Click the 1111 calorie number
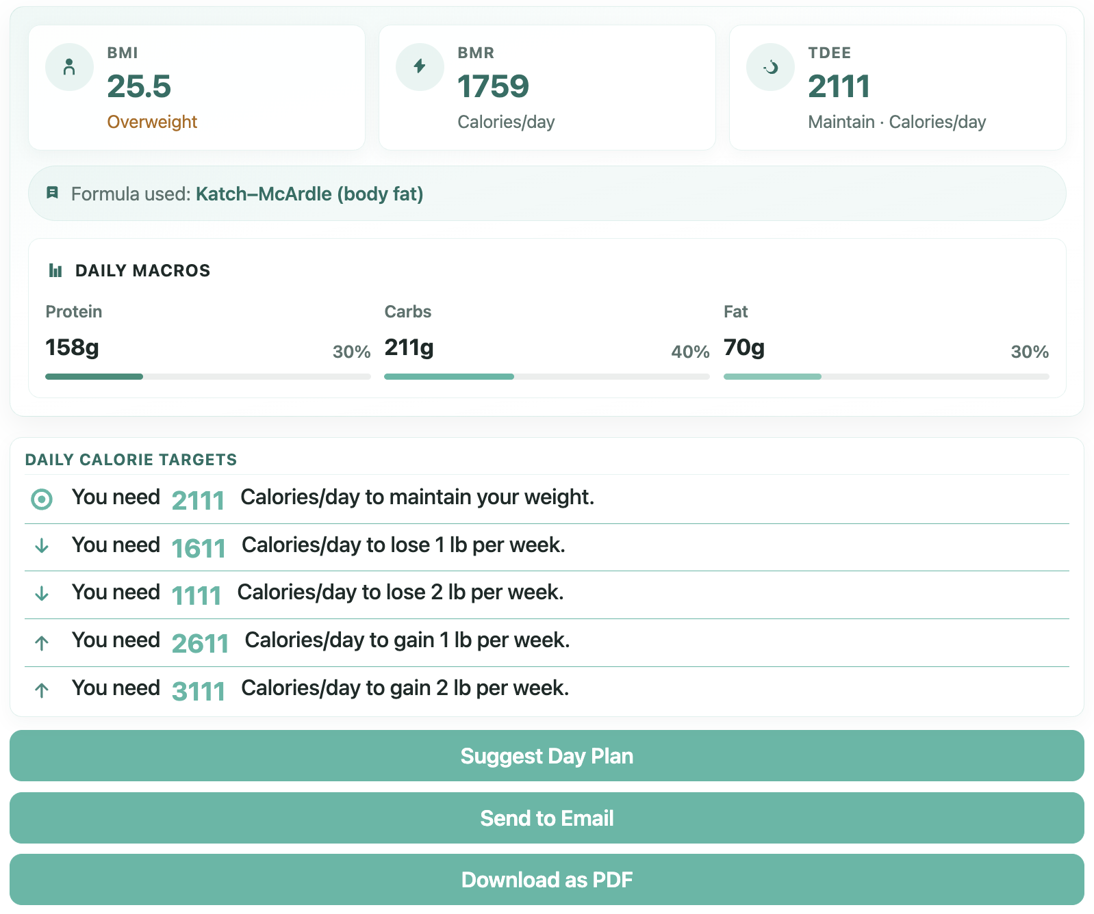This screenshot has width=1094, height=914. pyautogui.click(x=196, y=596)
